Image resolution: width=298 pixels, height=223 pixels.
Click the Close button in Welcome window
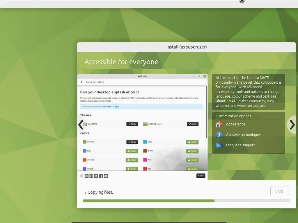pos(201,176)
